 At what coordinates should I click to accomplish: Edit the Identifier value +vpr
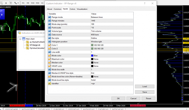93,84
